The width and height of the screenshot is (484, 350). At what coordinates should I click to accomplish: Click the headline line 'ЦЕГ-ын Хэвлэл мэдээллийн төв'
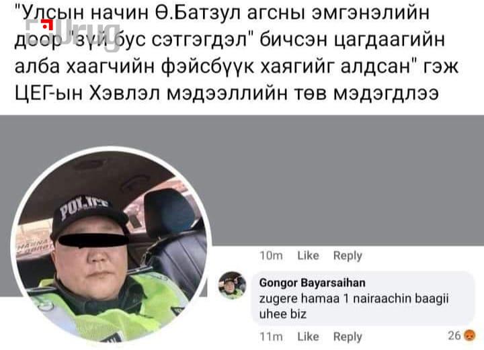227,93
